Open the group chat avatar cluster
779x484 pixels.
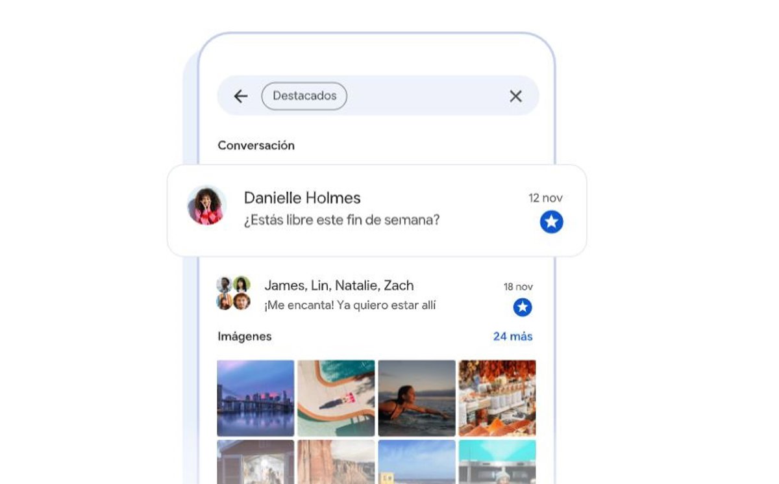tap(233, 293)
